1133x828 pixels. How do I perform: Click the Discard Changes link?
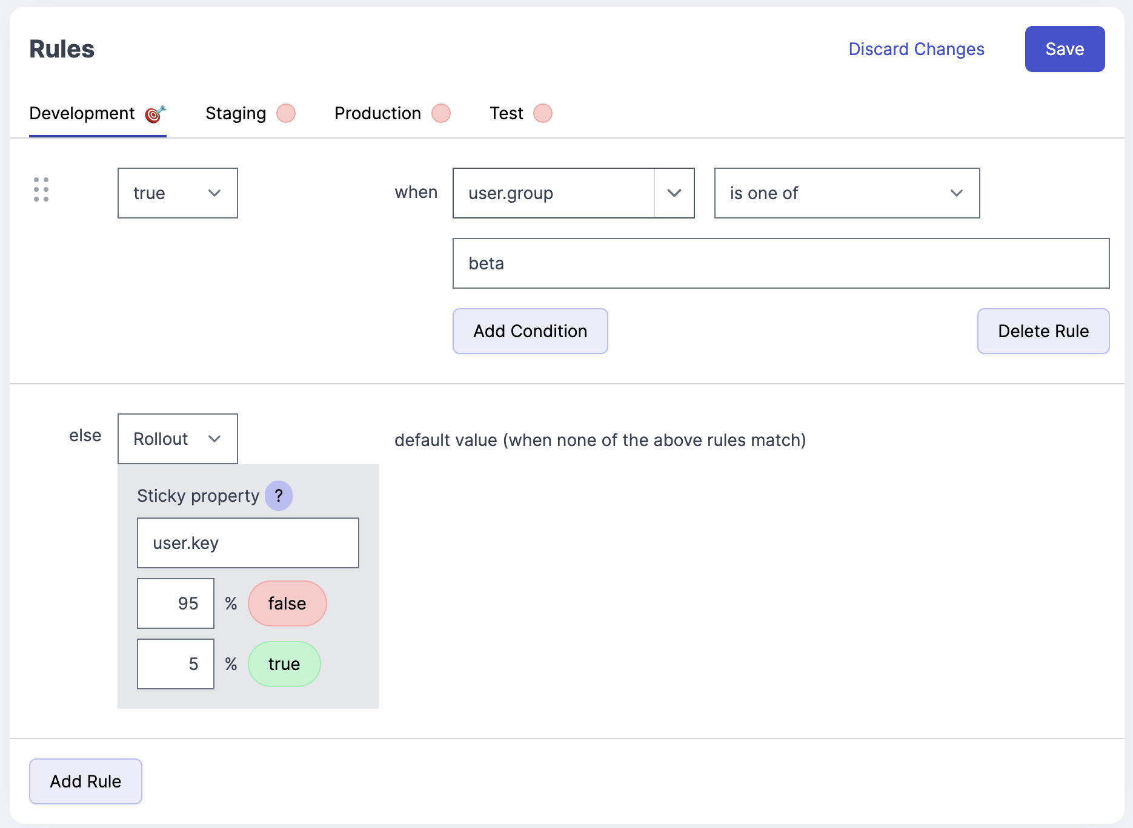pyautogui.click(x=916, y=49)
